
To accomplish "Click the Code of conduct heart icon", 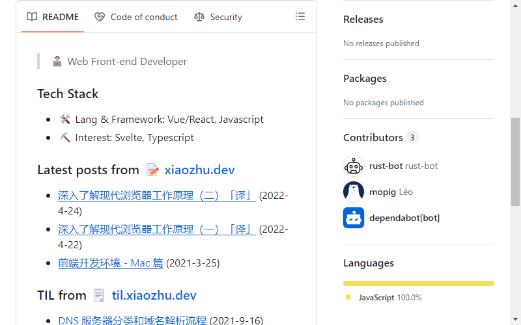I will 100,17.
